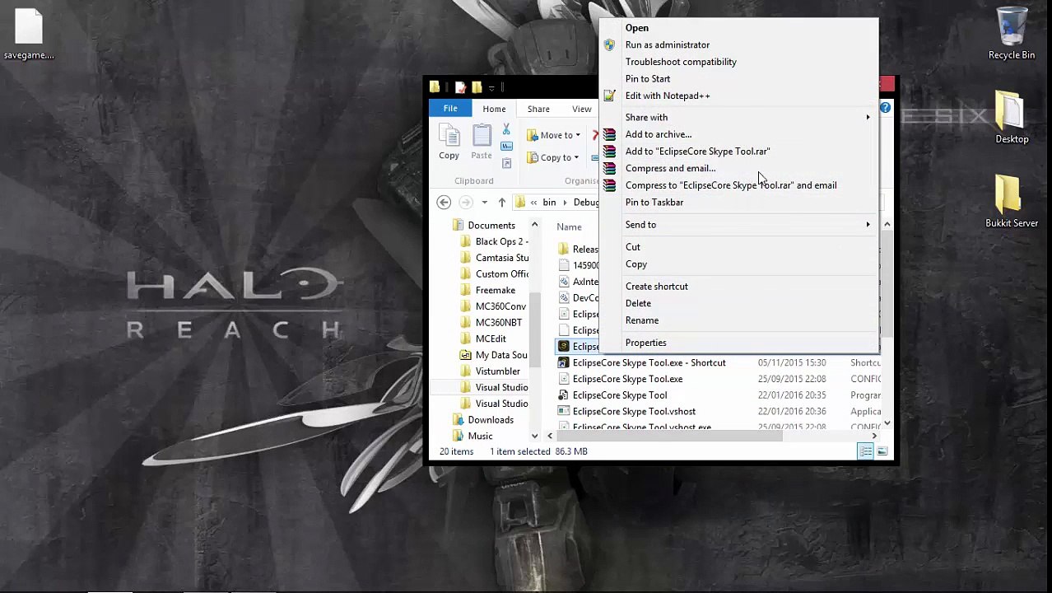Screen dimensions: 1052x593
Task: Select Properties in the context menu
Action: pyautogui.click(x=645, y=343)
